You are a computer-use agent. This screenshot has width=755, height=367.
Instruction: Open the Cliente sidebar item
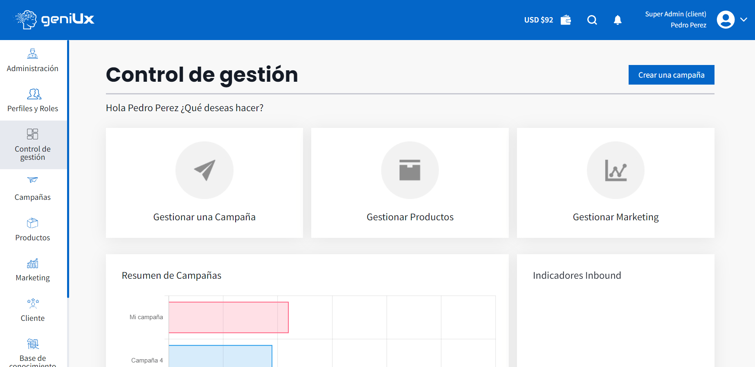tap(33, 310)
